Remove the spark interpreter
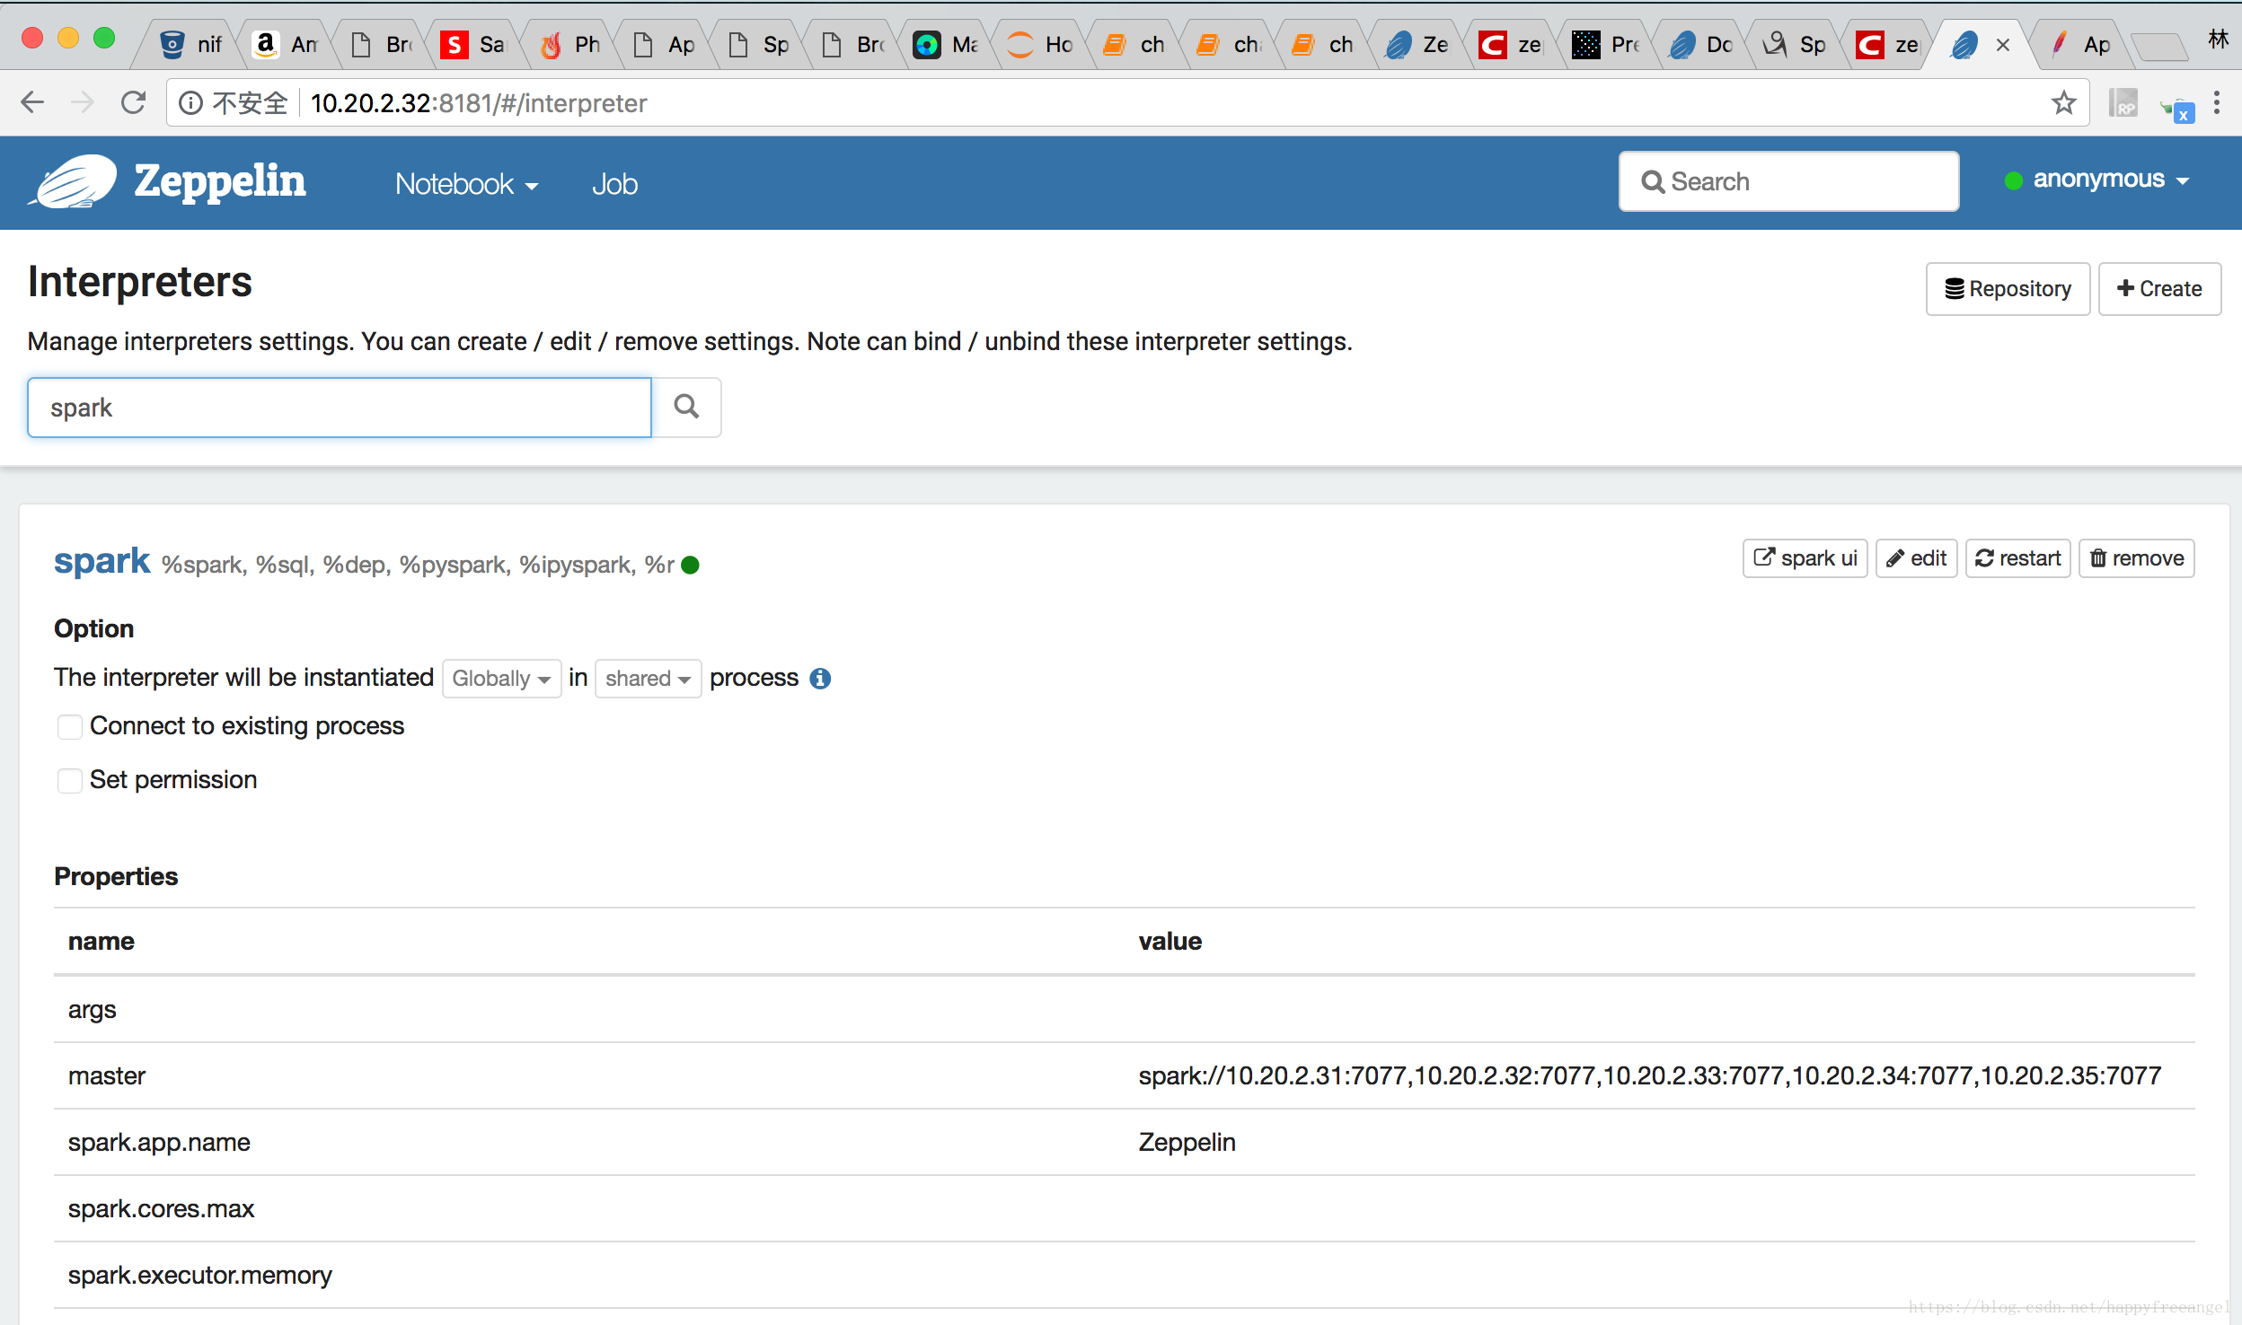 2136,558
